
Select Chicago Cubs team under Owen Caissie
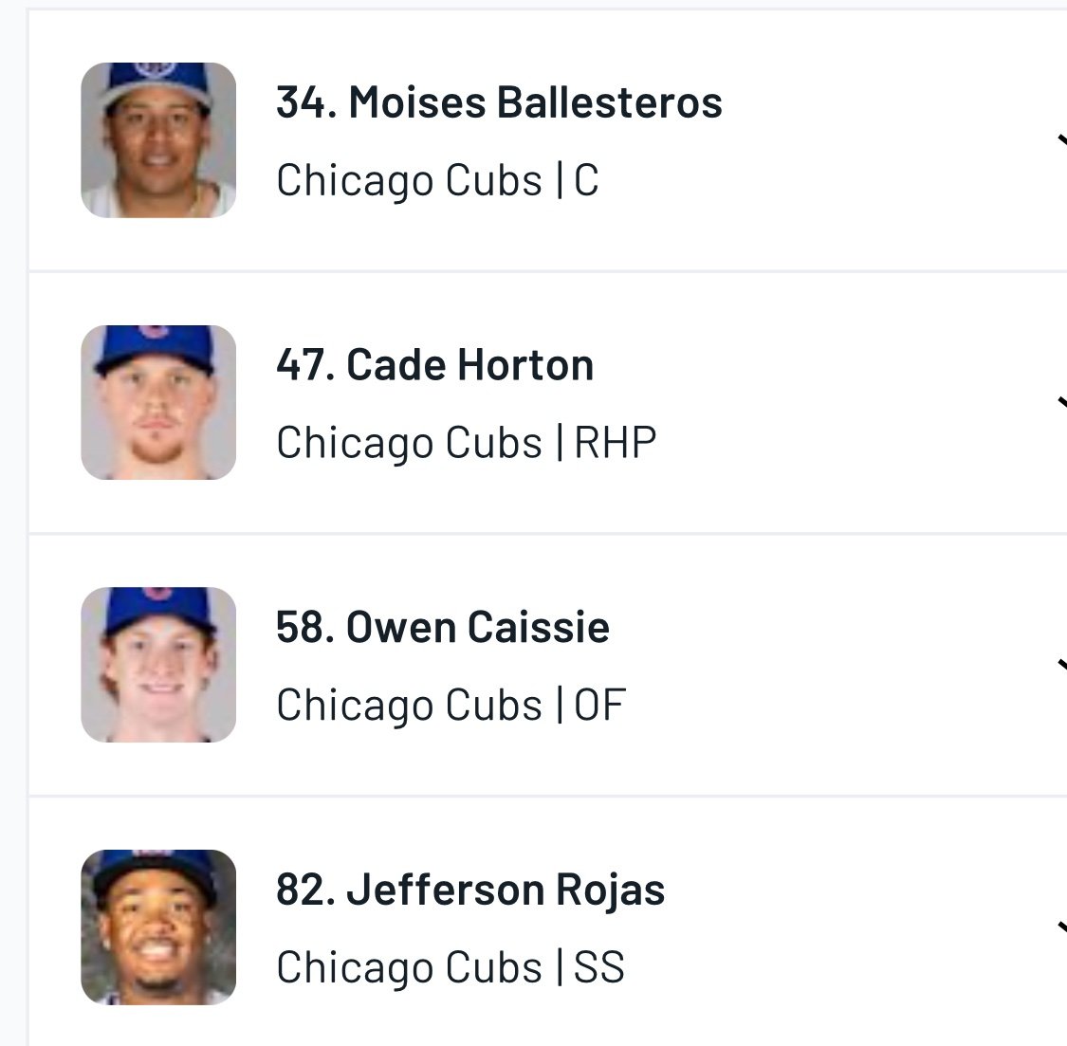click(409, 705)
